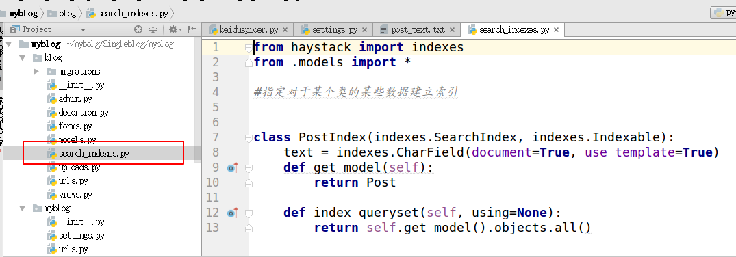Click the override gutter icon beside index_queryset
Image resolution: width=736 pixels, height=257 pixels.
point(233,213)
